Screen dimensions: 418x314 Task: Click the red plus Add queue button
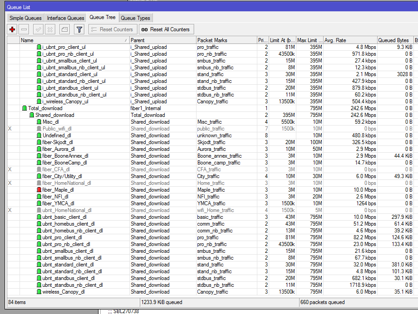pos(12,29)
